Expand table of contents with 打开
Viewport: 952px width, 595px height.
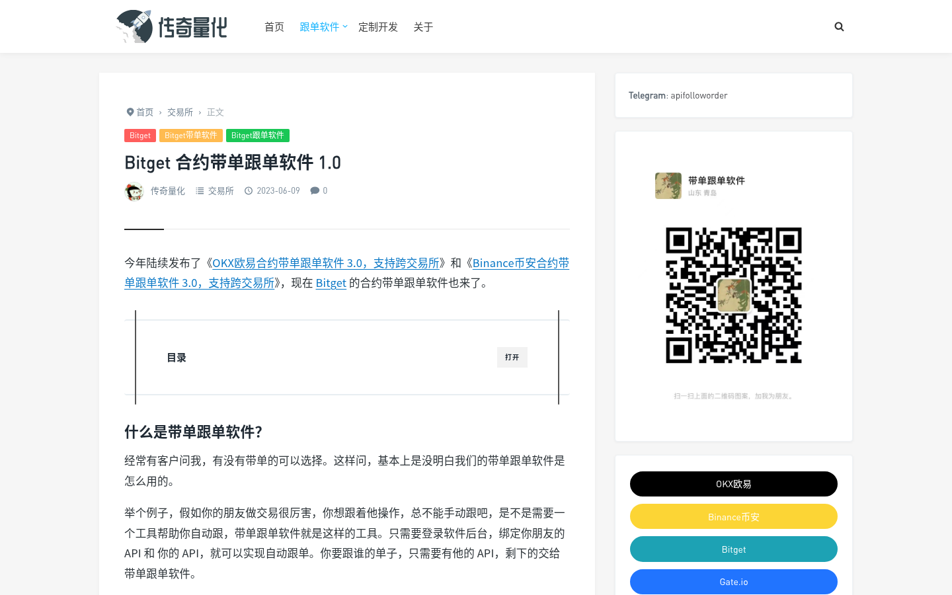(512, 357)
